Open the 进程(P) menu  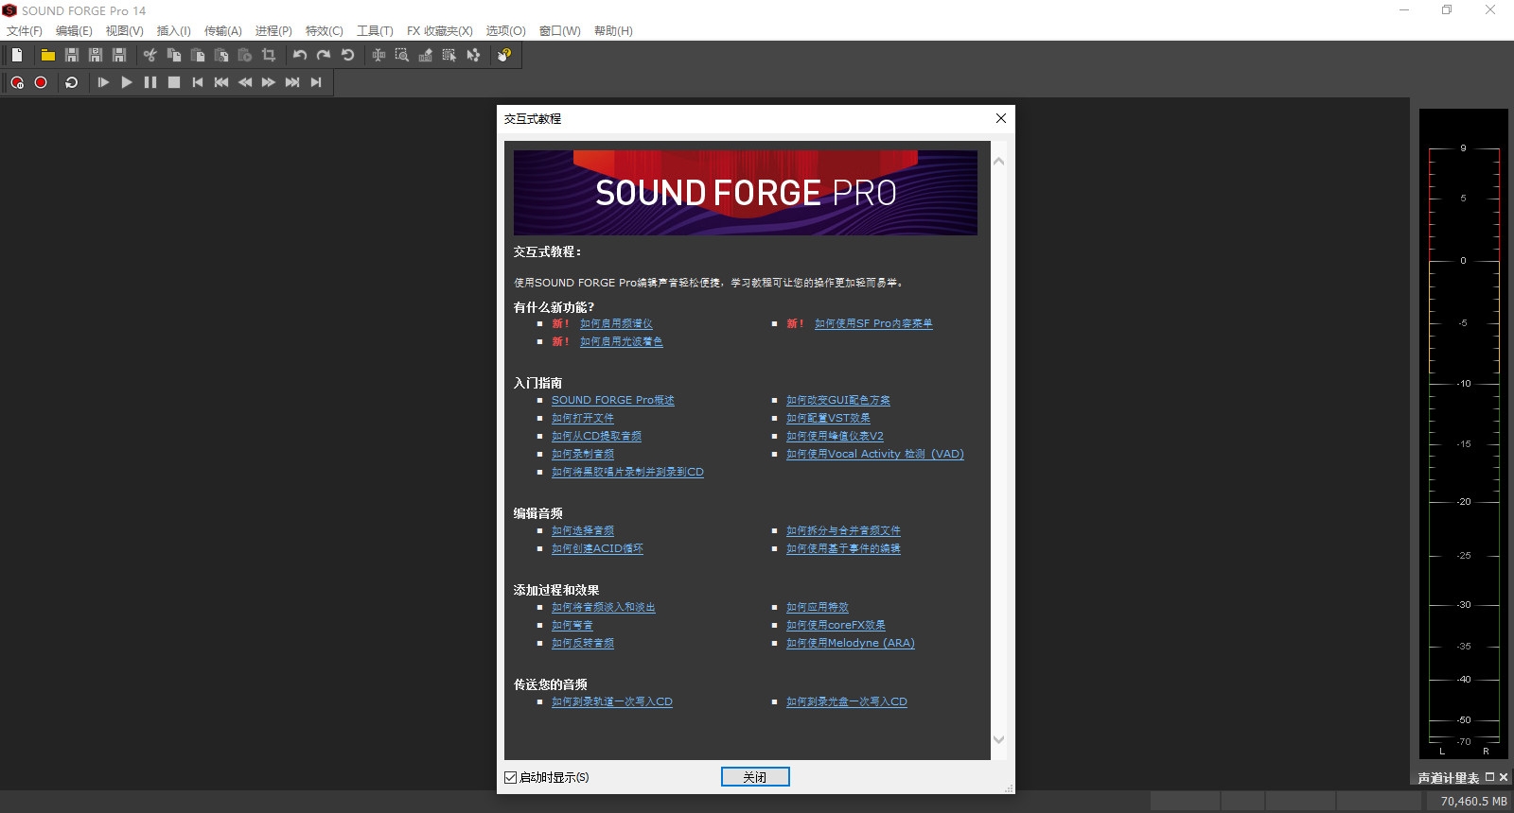pyautogui.click(x=274, y=30)
